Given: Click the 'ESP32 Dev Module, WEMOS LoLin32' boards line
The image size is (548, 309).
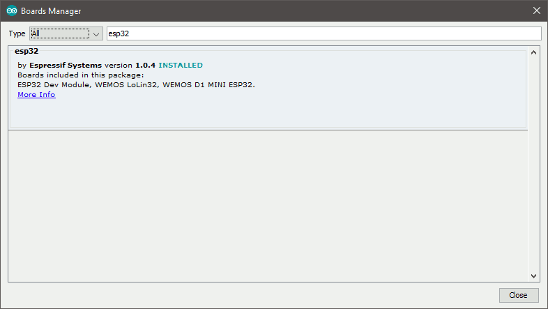Looking at the screenshot, I should (x=136, y=85).
